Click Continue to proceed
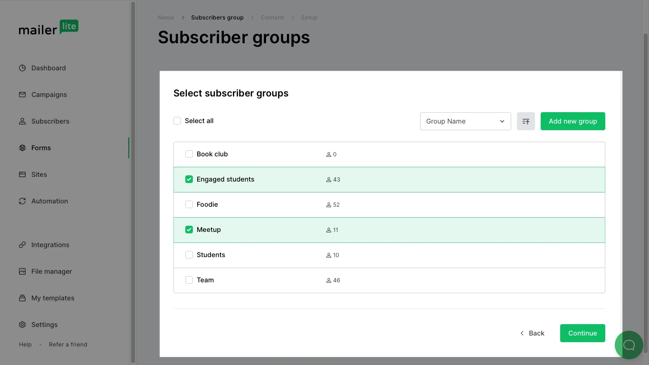 [x=582, y=333]
